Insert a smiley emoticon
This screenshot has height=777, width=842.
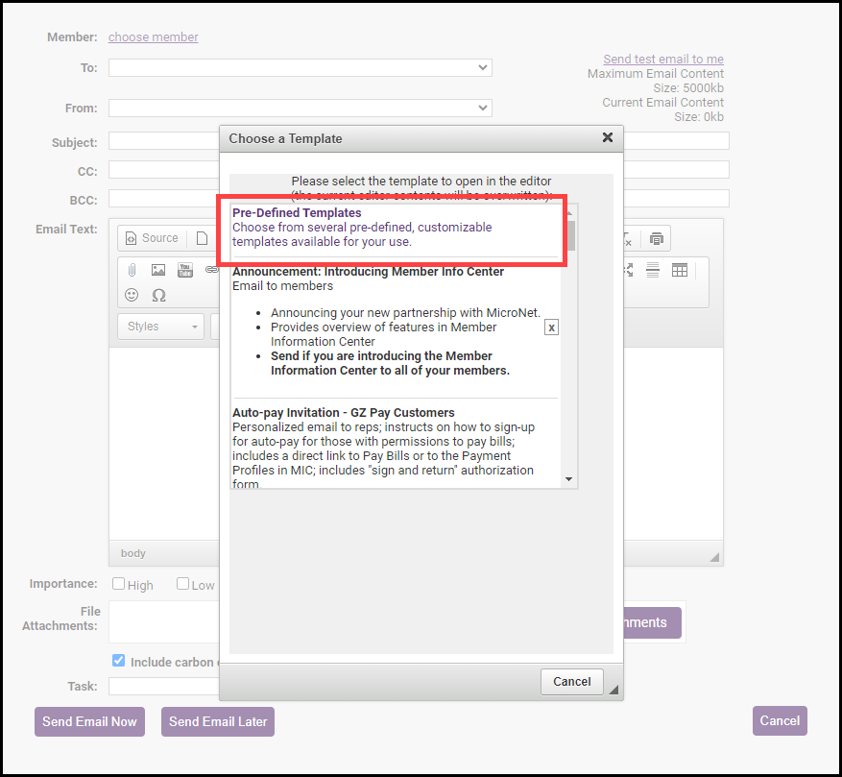tap(132, 295)
